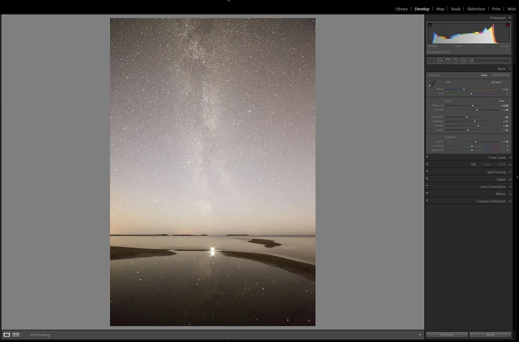
Task: Choose Black & White treatment
Action: point(501,75)
